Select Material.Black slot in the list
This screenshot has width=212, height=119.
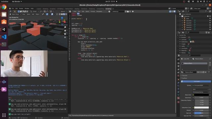[194, 63]
